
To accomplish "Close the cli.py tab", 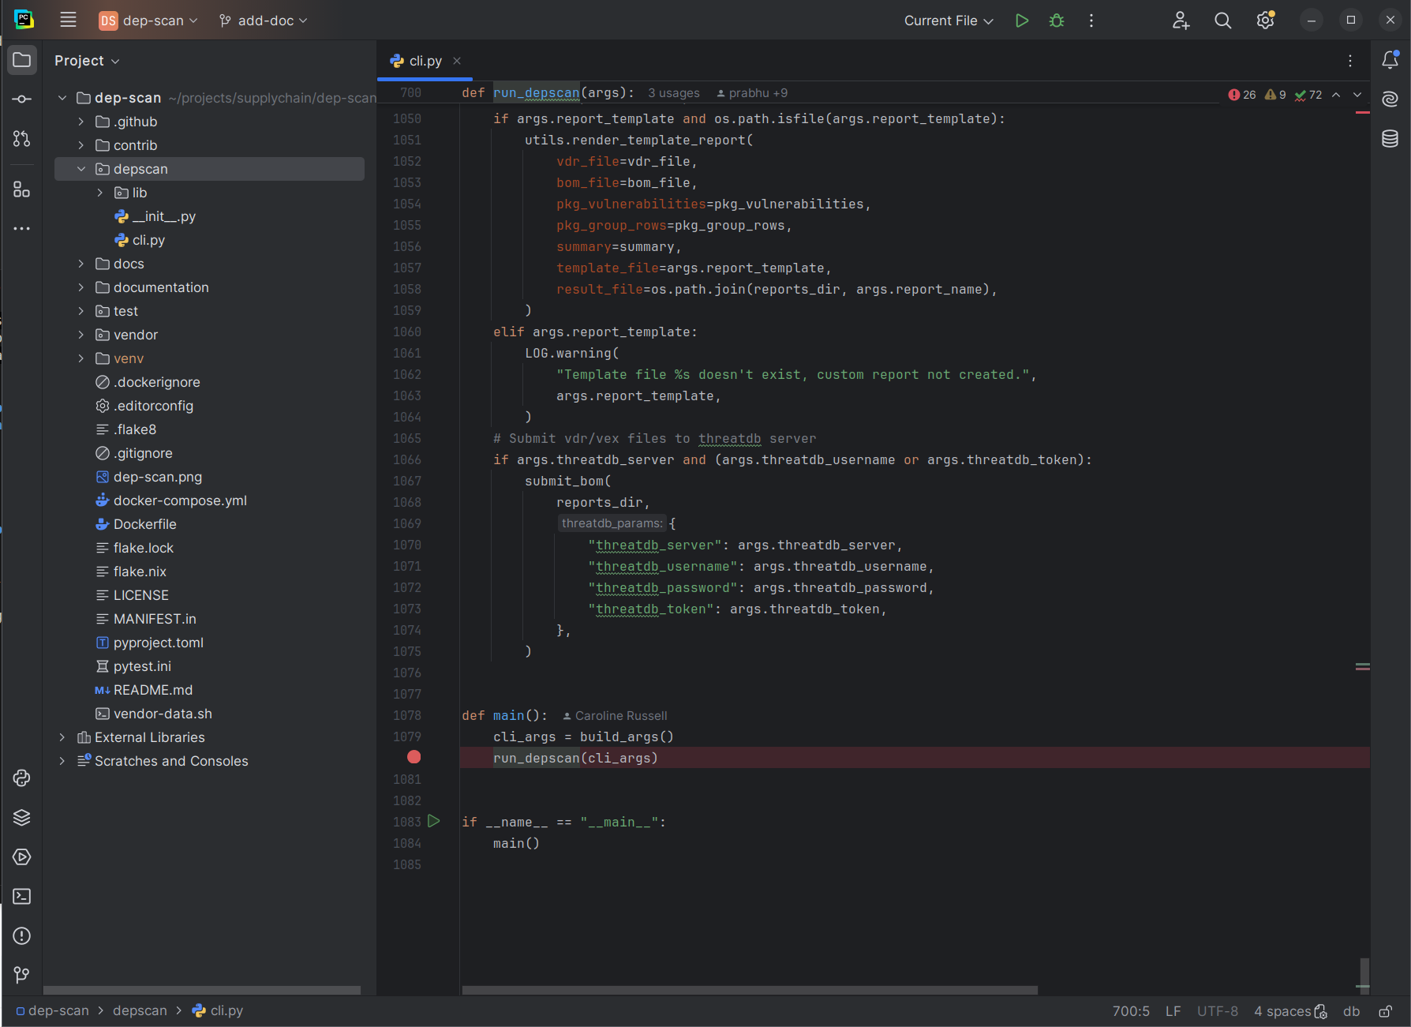I will point(457,61).
